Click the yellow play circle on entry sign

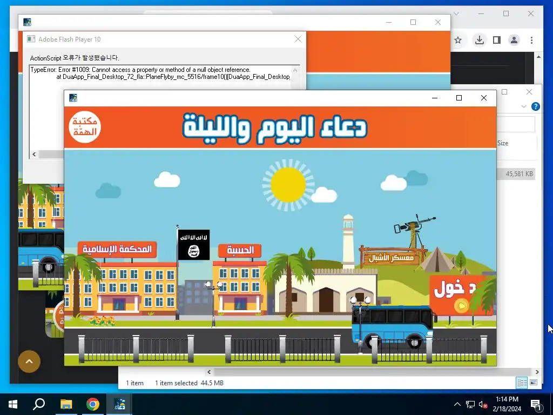461,306
